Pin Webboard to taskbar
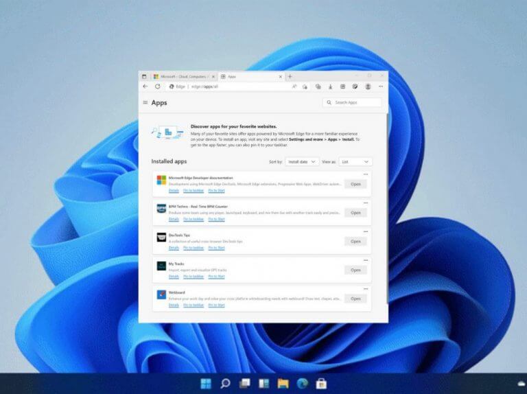Image resolution: width=527 pixels, height=394 pixels. pos(194,305)
